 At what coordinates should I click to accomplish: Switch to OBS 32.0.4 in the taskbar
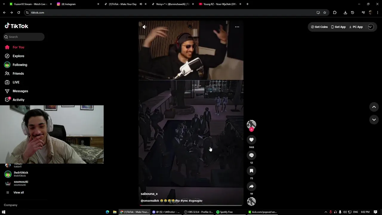click(x=198, y=212)
